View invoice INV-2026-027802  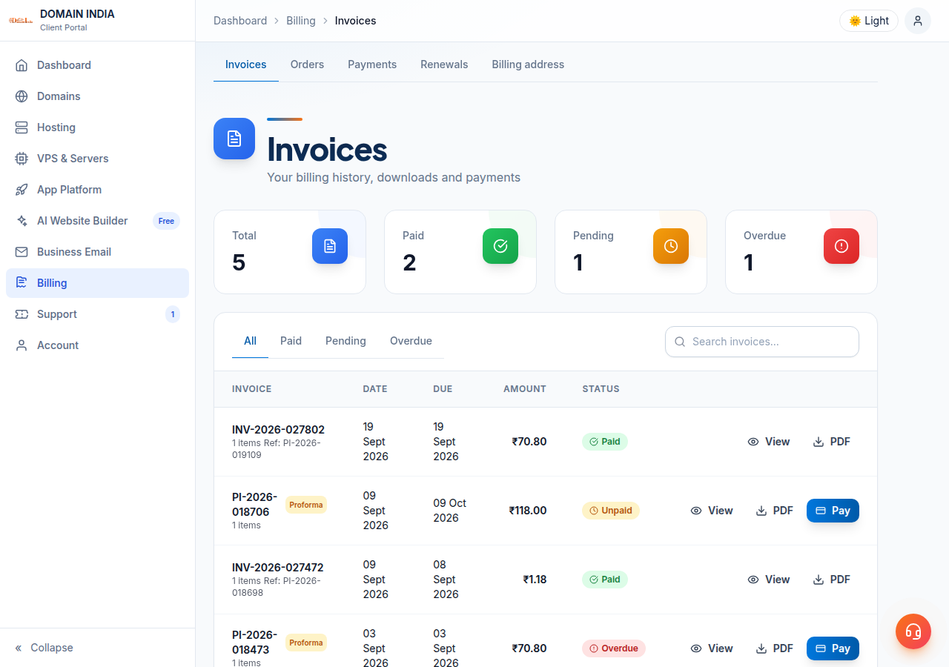[x=769, y=442]
